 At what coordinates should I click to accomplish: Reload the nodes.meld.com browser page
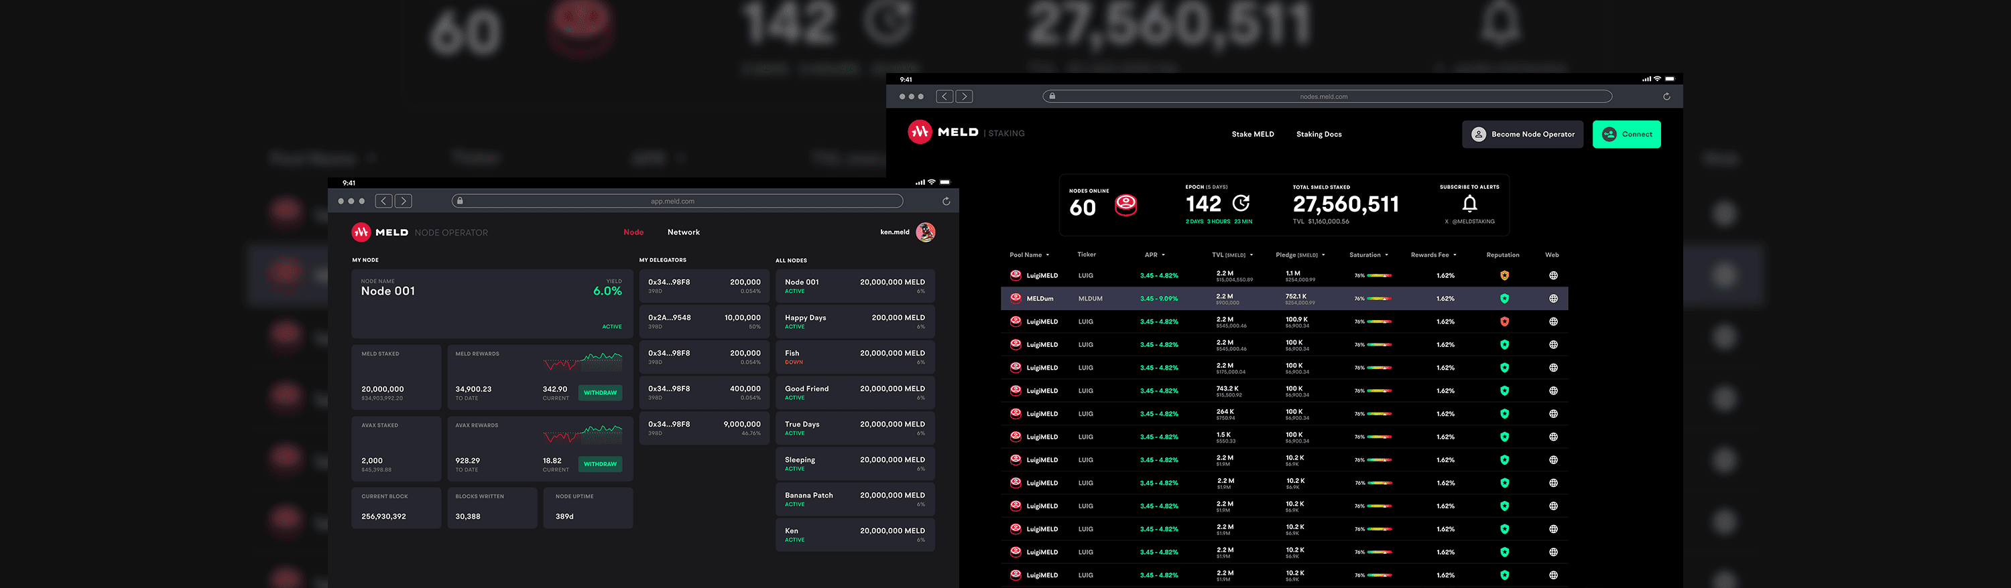pyautogui.click(x=1666, y=96)
